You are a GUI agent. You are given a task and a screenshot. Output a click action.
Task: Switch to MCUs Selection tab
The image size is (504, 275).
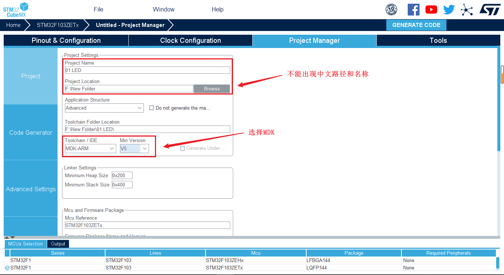coord(25,244)
